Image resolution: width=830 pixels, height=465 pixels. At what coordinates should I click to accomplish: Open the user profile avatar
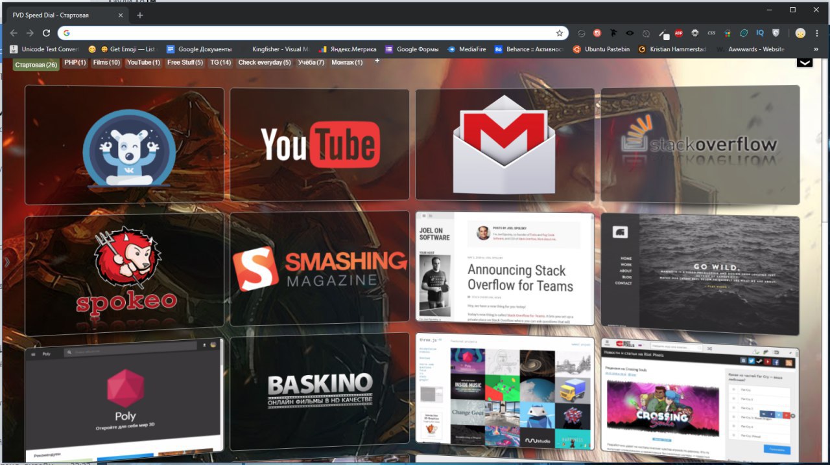tap(800, 33)
